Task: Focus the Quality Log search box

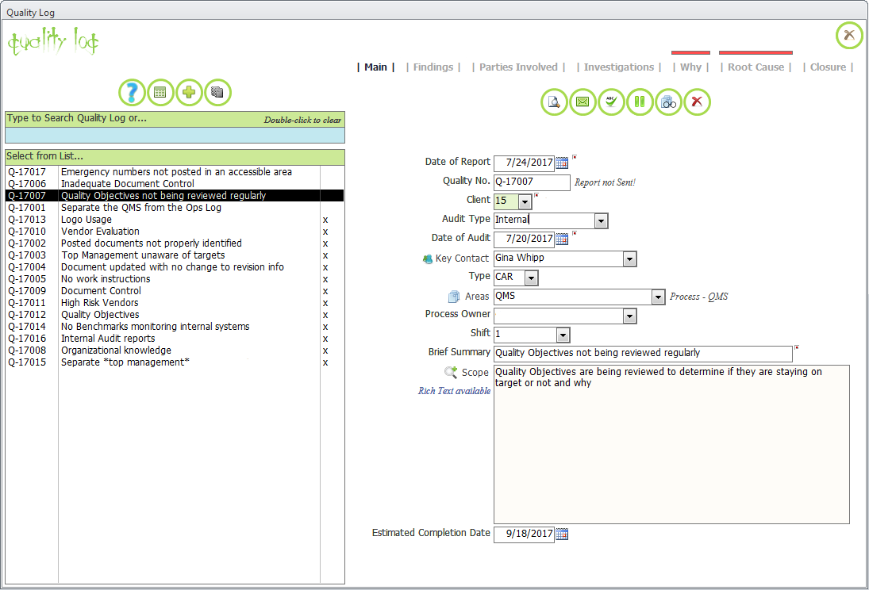Action: pyautogui.click(x=175, y=135)
